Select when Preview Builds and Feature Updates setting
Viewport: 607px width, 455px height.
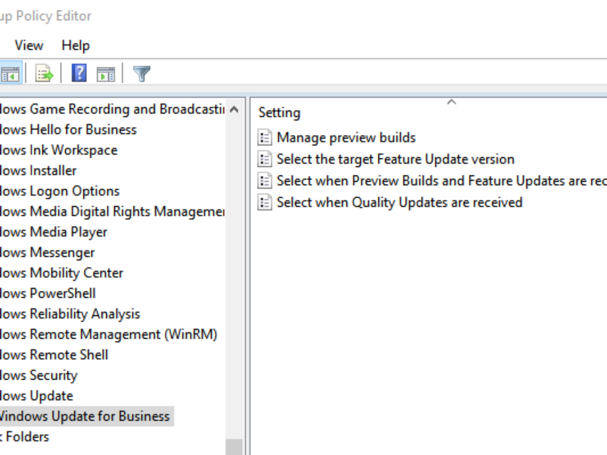point(442,180)
